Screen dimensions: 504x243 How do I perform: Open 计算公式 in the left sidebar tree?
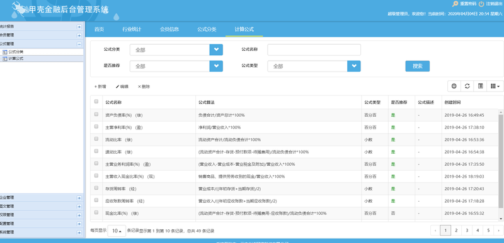tap(16, 59)
